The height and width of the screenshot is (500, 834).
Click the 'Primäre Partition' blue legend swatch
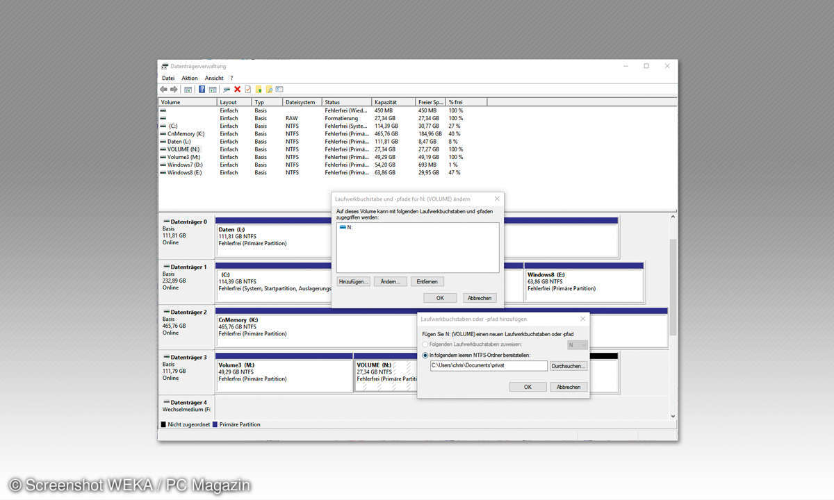coord(215,424)
